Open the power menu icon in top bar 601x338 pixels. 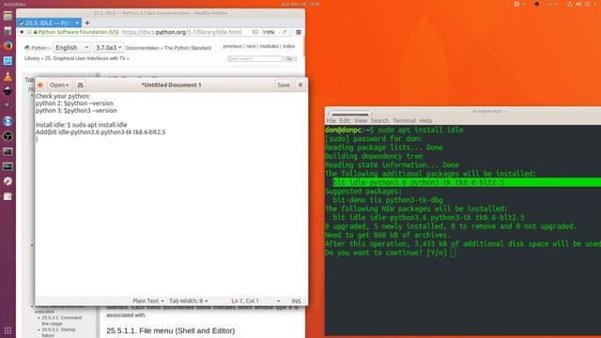pos(587,4)
